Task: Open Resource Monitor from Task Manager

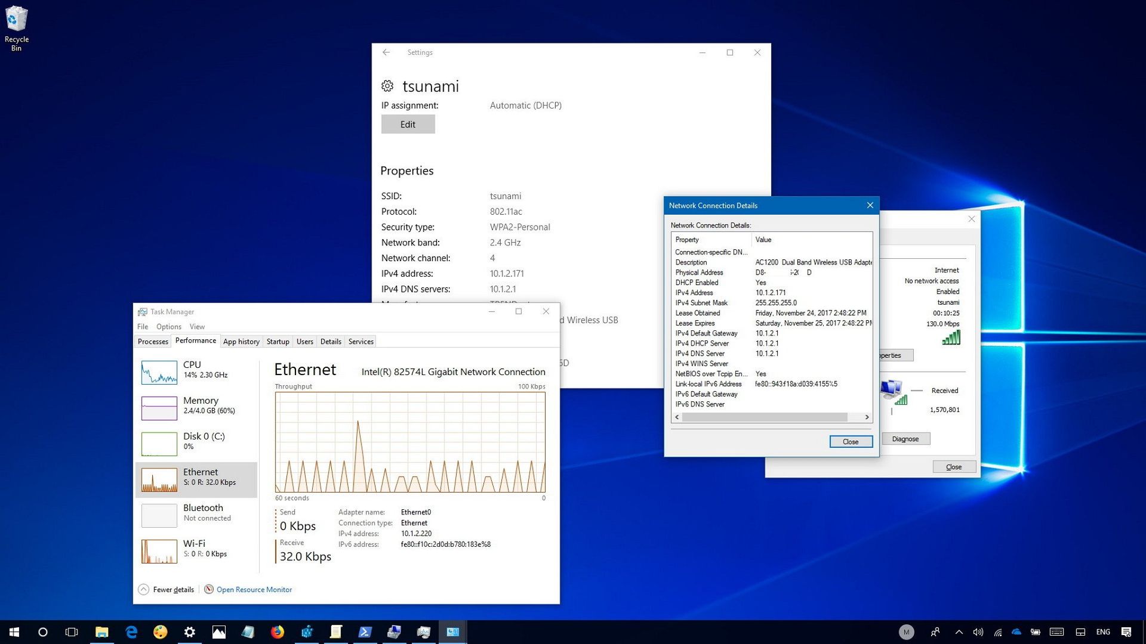Action: coord(254,589)
